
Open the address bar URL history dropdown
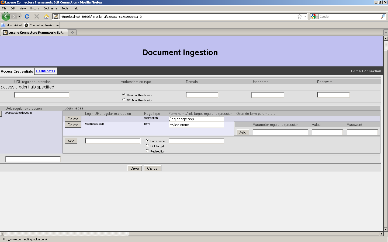click(305, 16)
